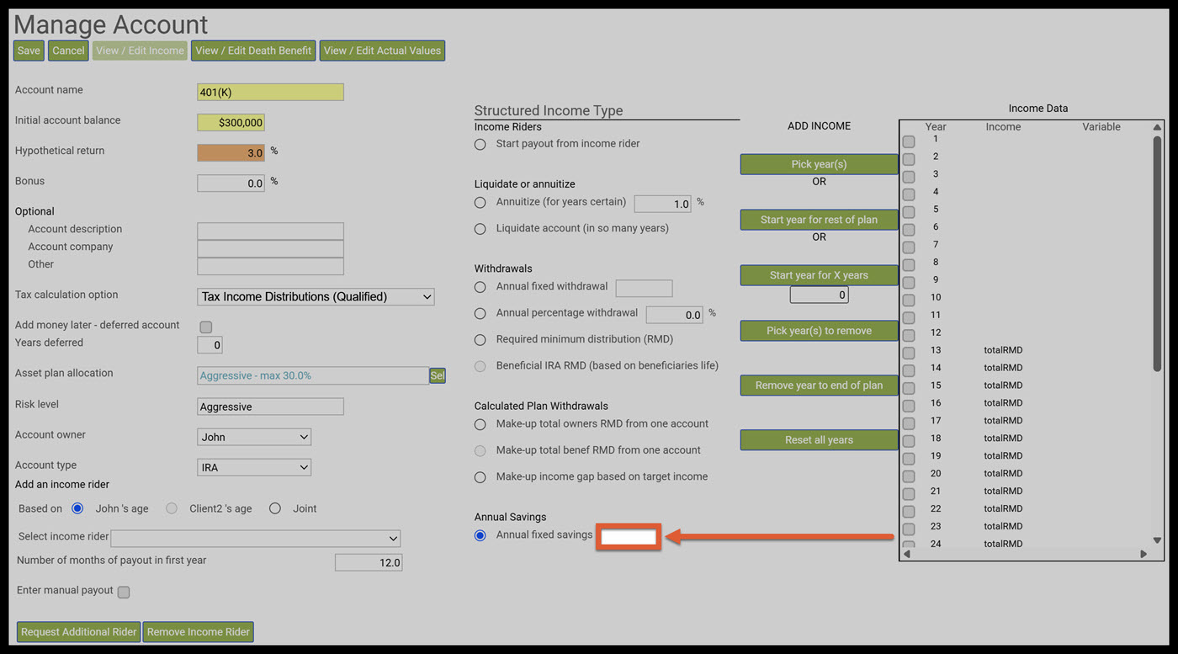The image size is (1178, 654).
Task: Click Start year for X years button
Action: tap(819, 275)
